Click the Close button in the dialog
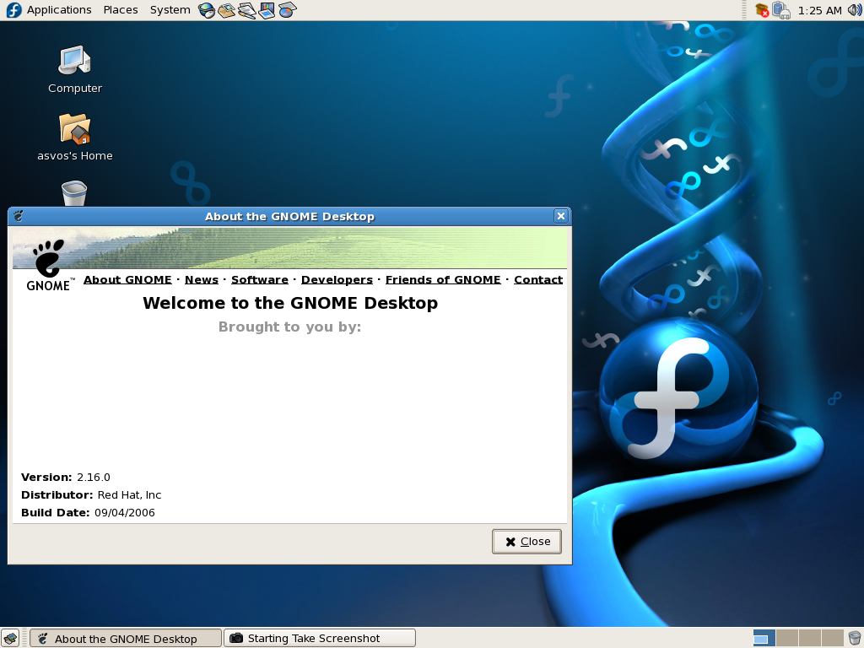The image size is (864, 648). click(x=526, y=542)
